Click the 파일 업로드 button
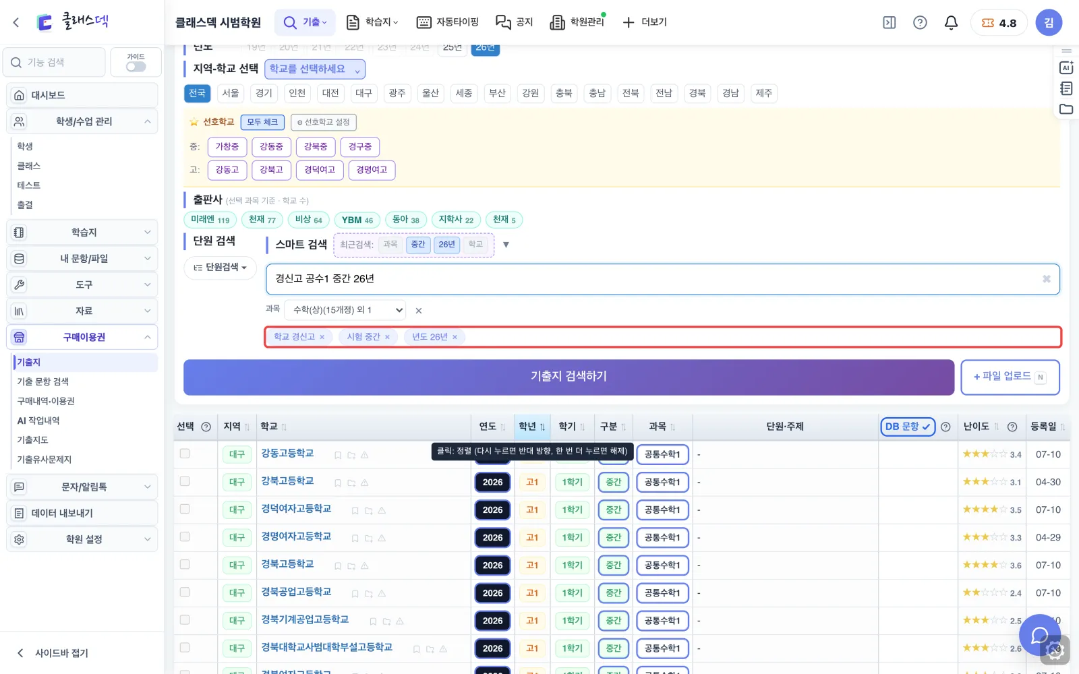Viewport: 1079px width, 674px height. [x=1010, y=377]
